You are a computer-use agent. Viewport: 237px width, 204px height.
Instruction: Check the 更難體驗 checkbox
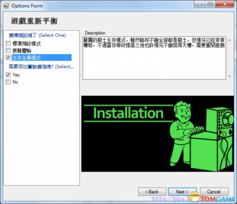pyautogui.click(x=8, y=50)
